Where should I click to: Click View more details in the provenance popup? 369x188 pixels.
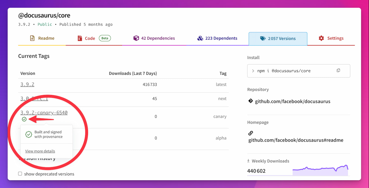pos(40,151)
